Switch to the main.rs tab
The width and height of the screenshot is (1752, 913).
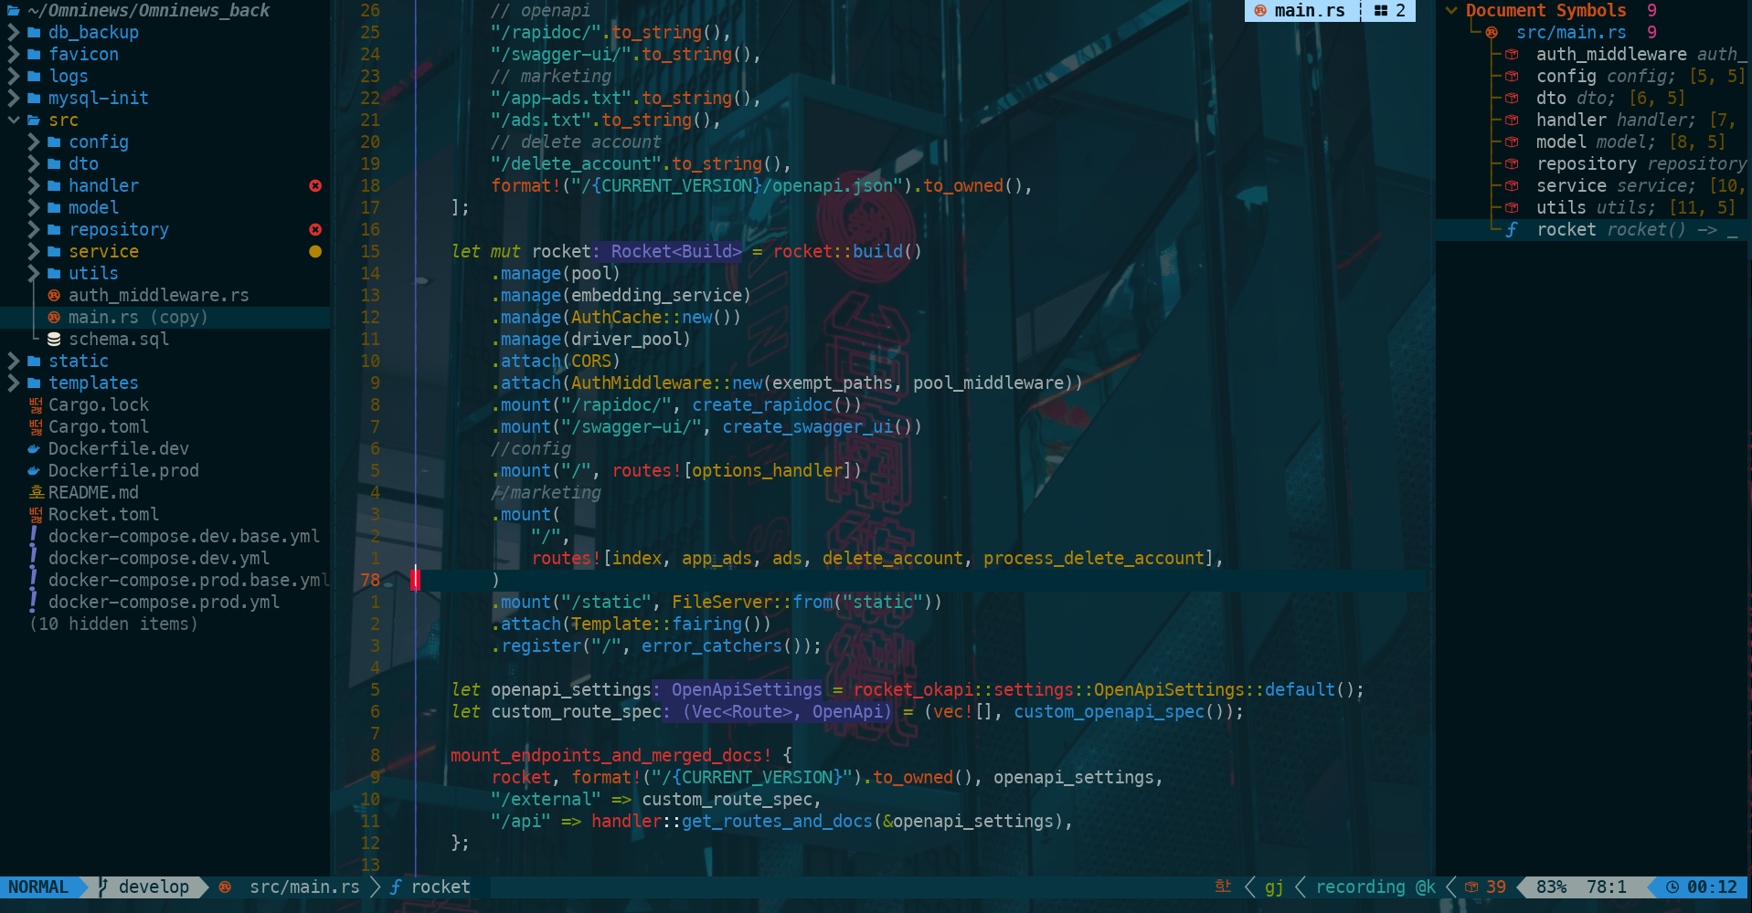coord(1301,11)
